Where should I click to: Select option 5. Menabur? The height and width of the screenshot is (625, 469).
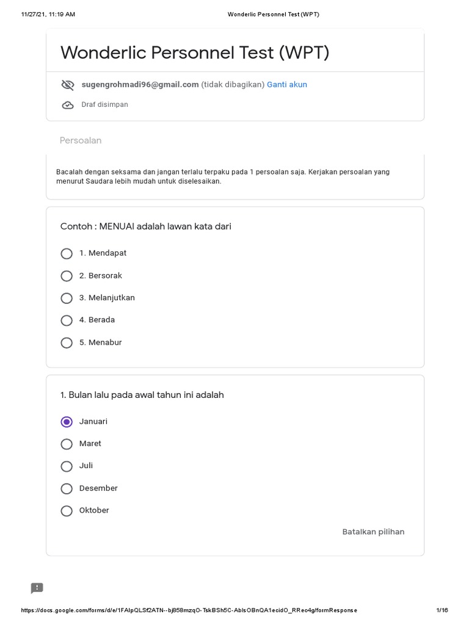pyautogui.click(x=67, y=343)
